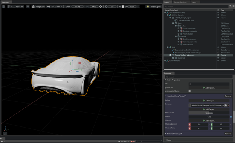Open viewport settings sliders icon
The image size is (235, 143).
[4, 6]
